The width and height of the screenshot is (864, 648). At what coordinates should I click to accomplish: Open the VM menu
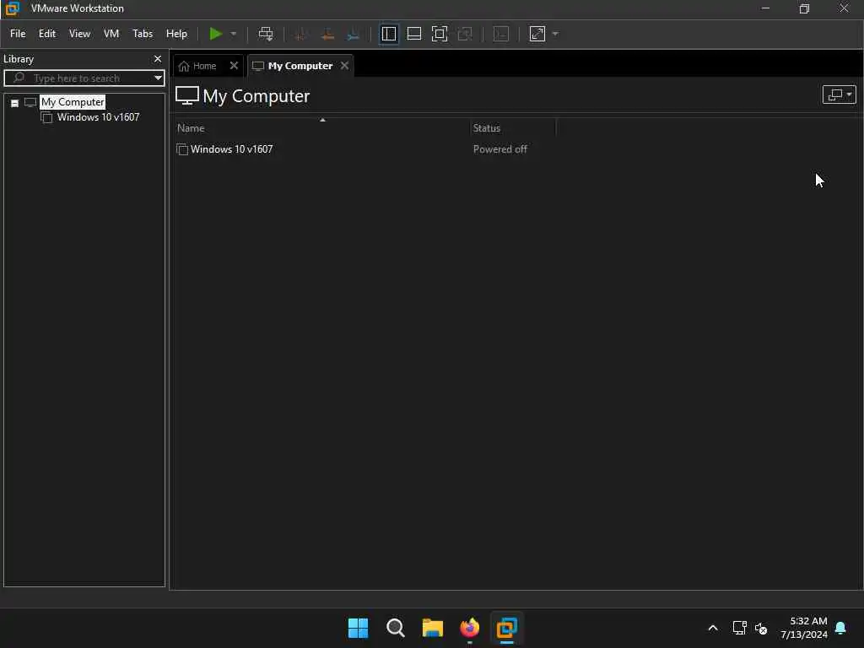click(111, 34)
